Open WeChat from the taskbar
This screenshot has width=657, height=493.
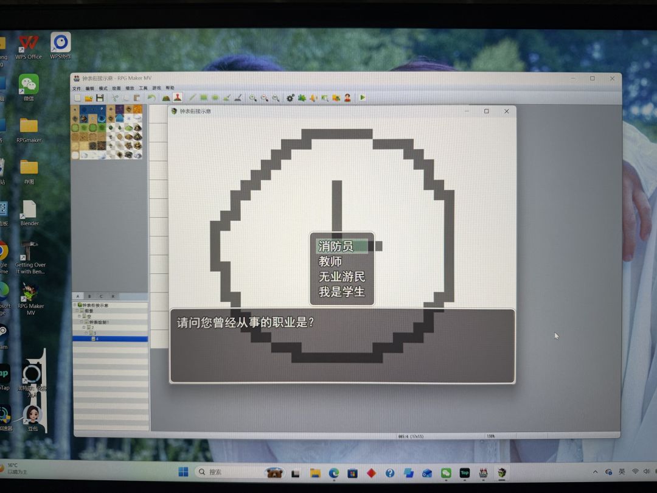[x=446, y=473]
